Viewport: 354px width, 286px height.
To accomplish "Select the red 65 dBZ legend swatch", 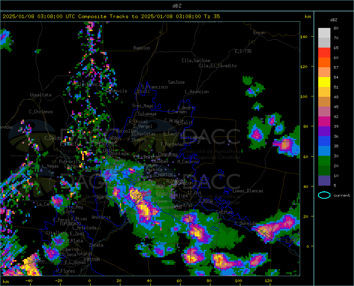I will (324, 53).
